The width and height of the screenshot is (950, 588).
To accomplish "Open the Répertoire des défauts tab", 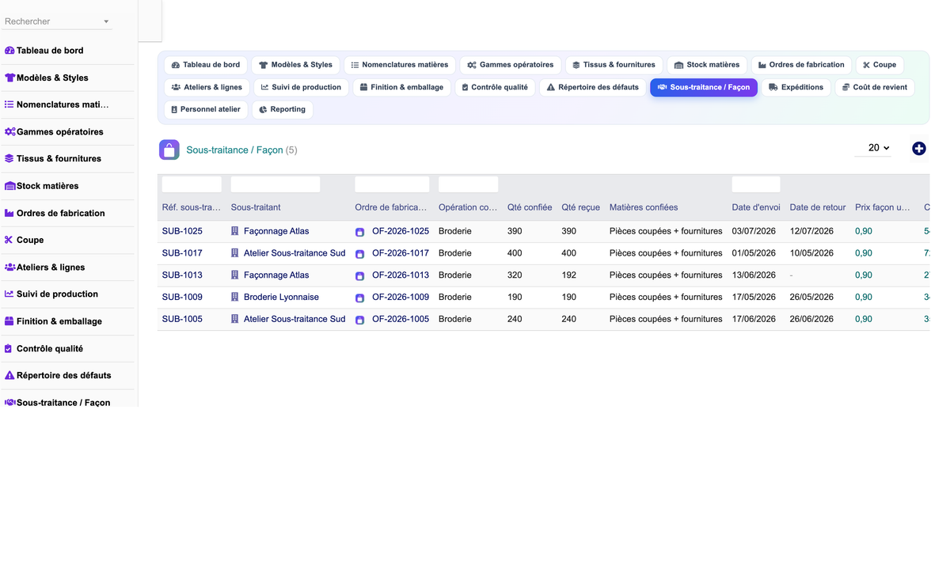I will coord(592,87).
